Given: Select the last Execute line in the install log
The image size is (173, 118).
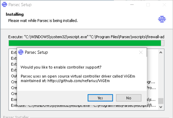Looking at the screenshot, I should pyautogui.click(x=84, y=106).
